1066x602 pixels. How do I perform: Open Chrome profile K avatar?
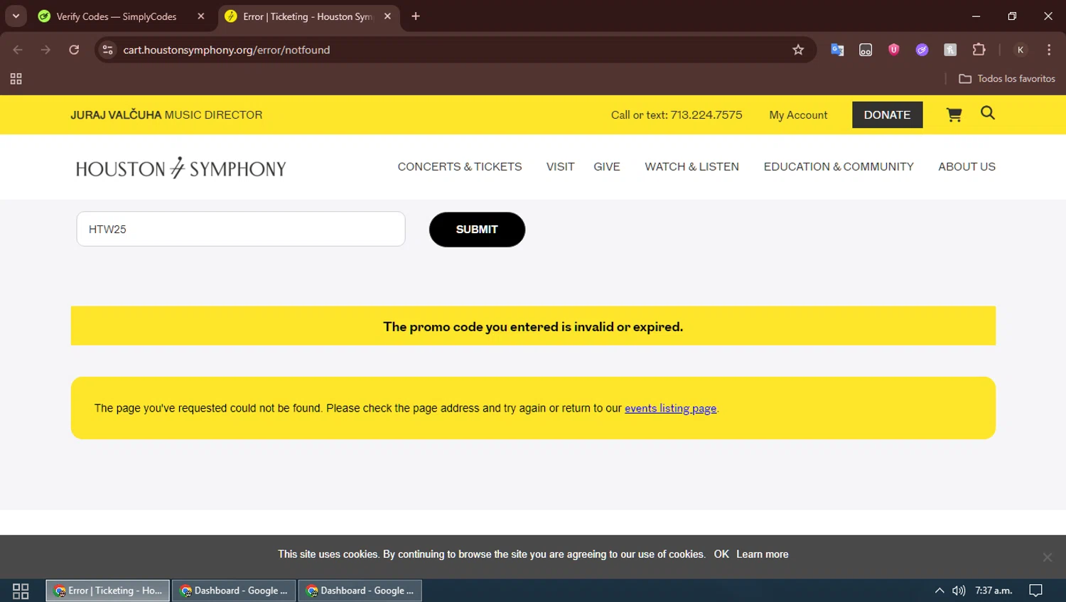[1021, 50]
